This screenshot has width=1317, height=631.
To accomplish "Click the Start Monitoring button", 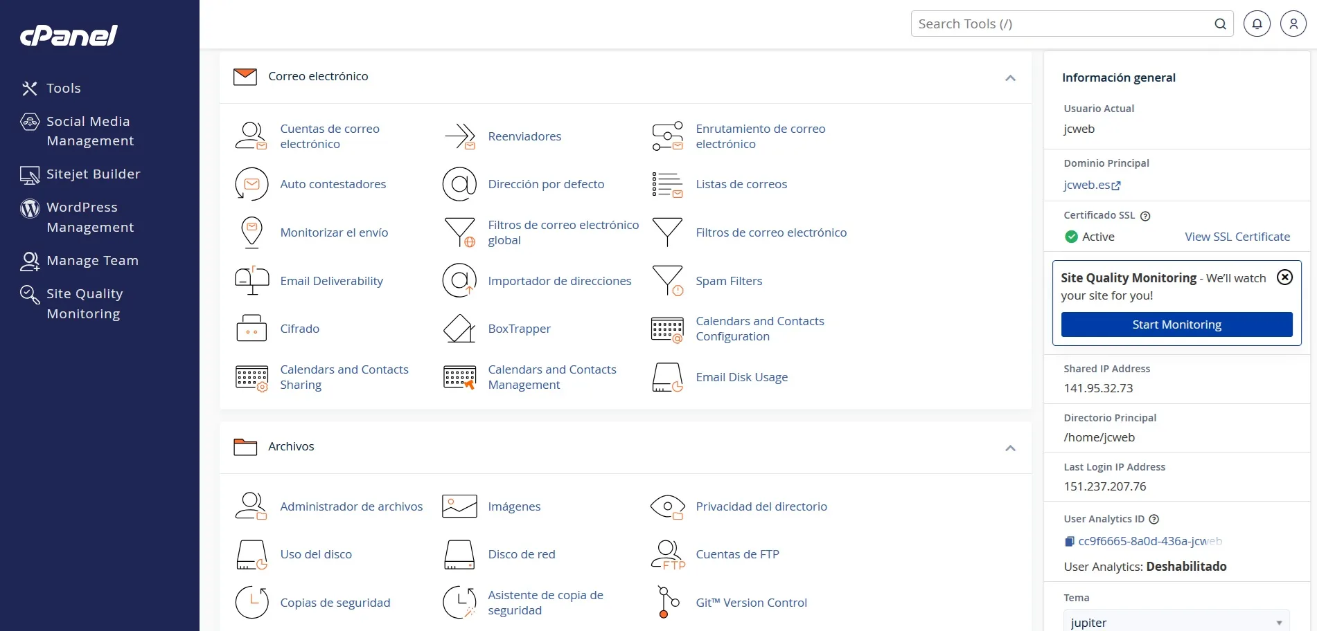I will (x=1176, y=324).
